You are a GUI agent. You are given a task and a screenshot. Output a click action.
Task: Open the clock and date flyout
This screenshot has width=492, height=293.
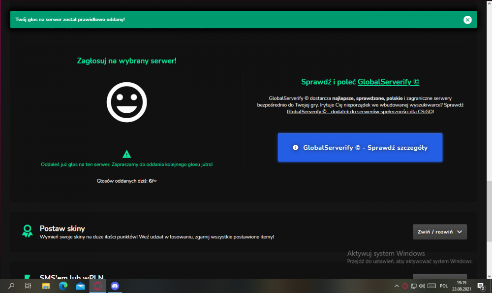point(461,286)
